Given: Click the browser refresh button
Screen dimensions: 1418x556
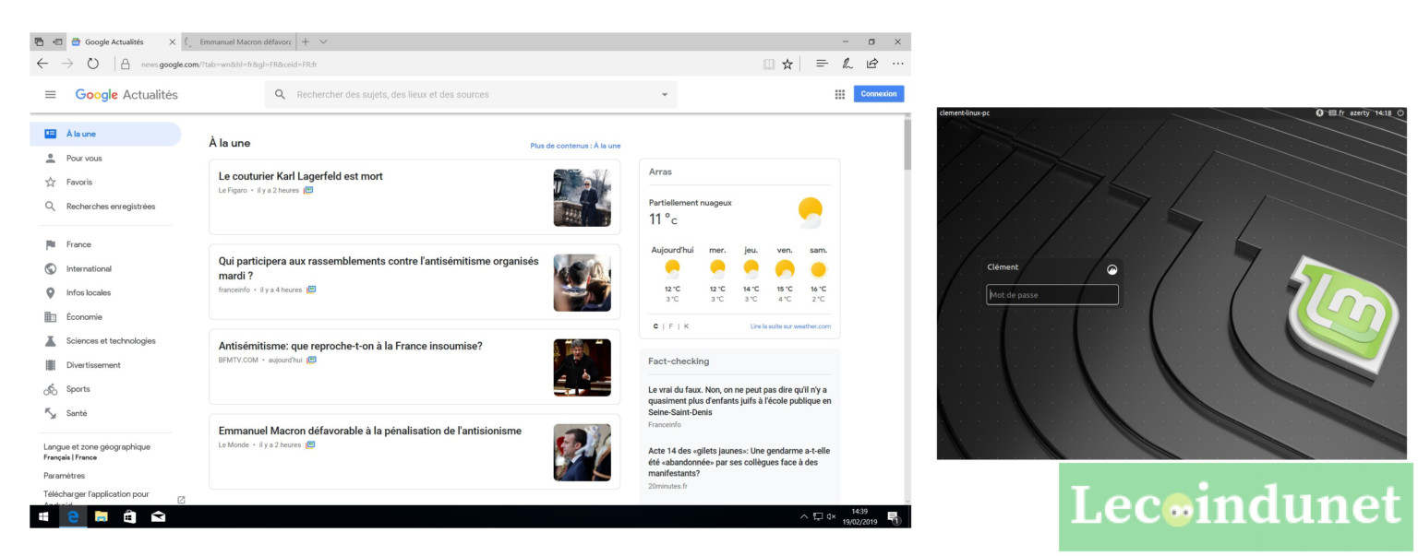Looking at the screenshot, I should point(92,64).
